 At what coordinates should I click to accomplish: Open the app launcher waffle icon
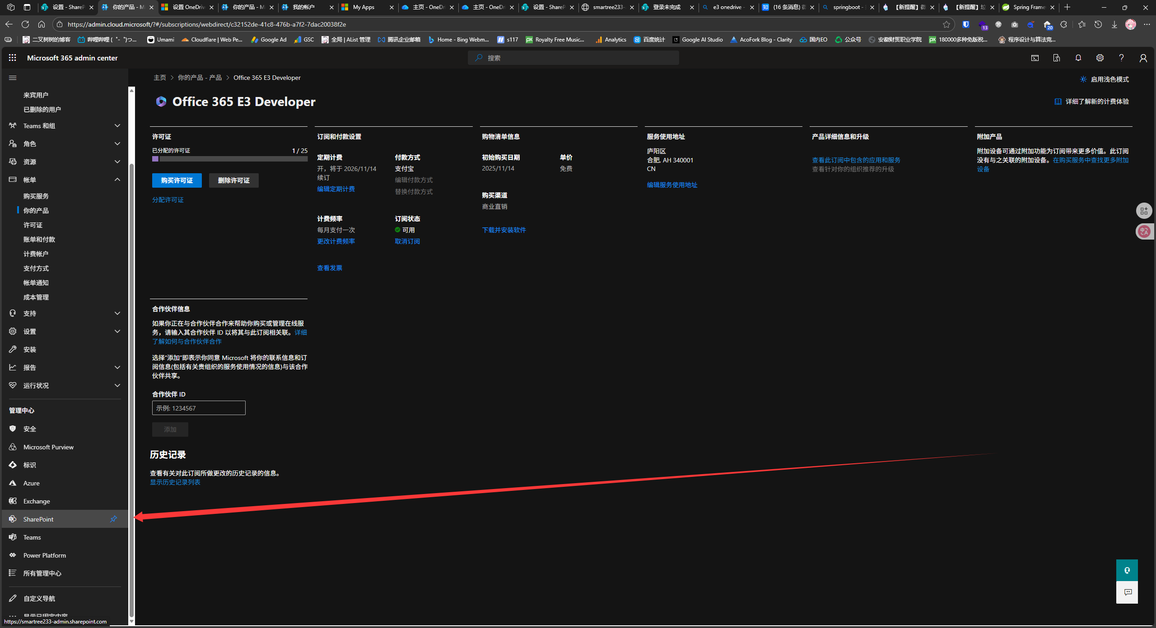(x=12, y=58)
